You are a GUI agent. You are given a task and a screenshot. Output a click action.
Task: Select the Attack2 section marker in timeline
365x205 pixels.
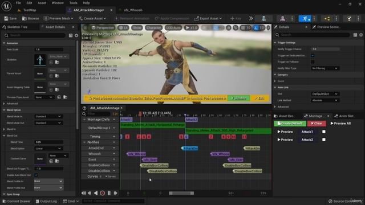pyautogui.click(x=192, y=120)
